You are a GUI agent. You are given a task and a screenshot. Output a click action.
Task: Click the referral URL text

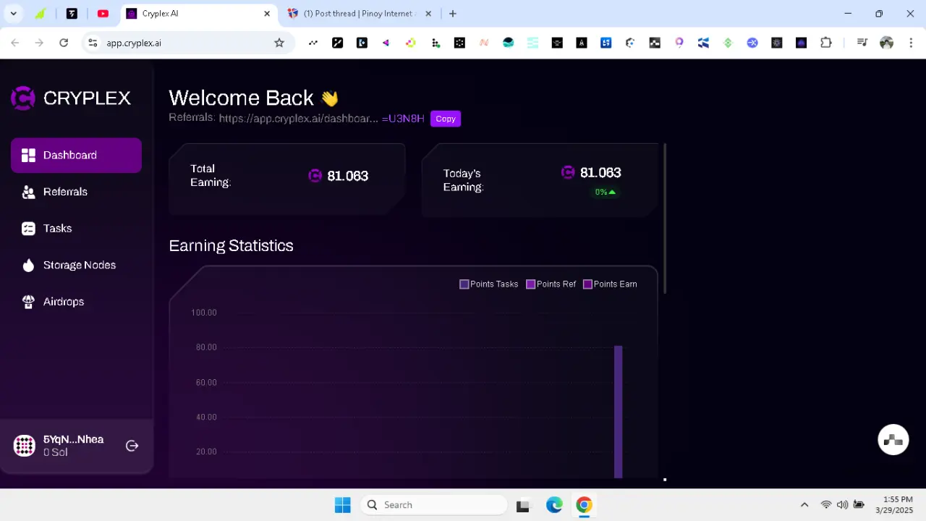coord(321,119)
